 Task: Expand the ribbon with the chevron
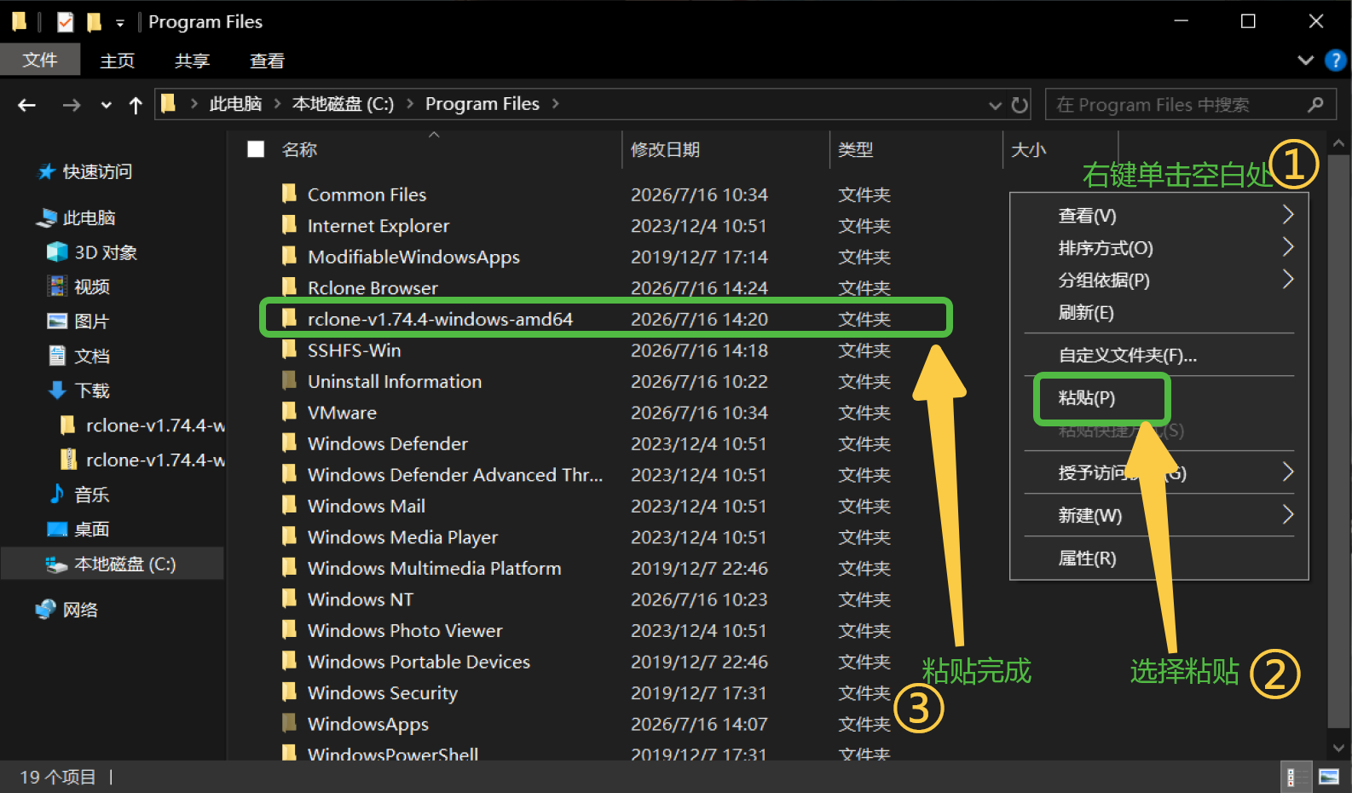(x=1305, y=61)
